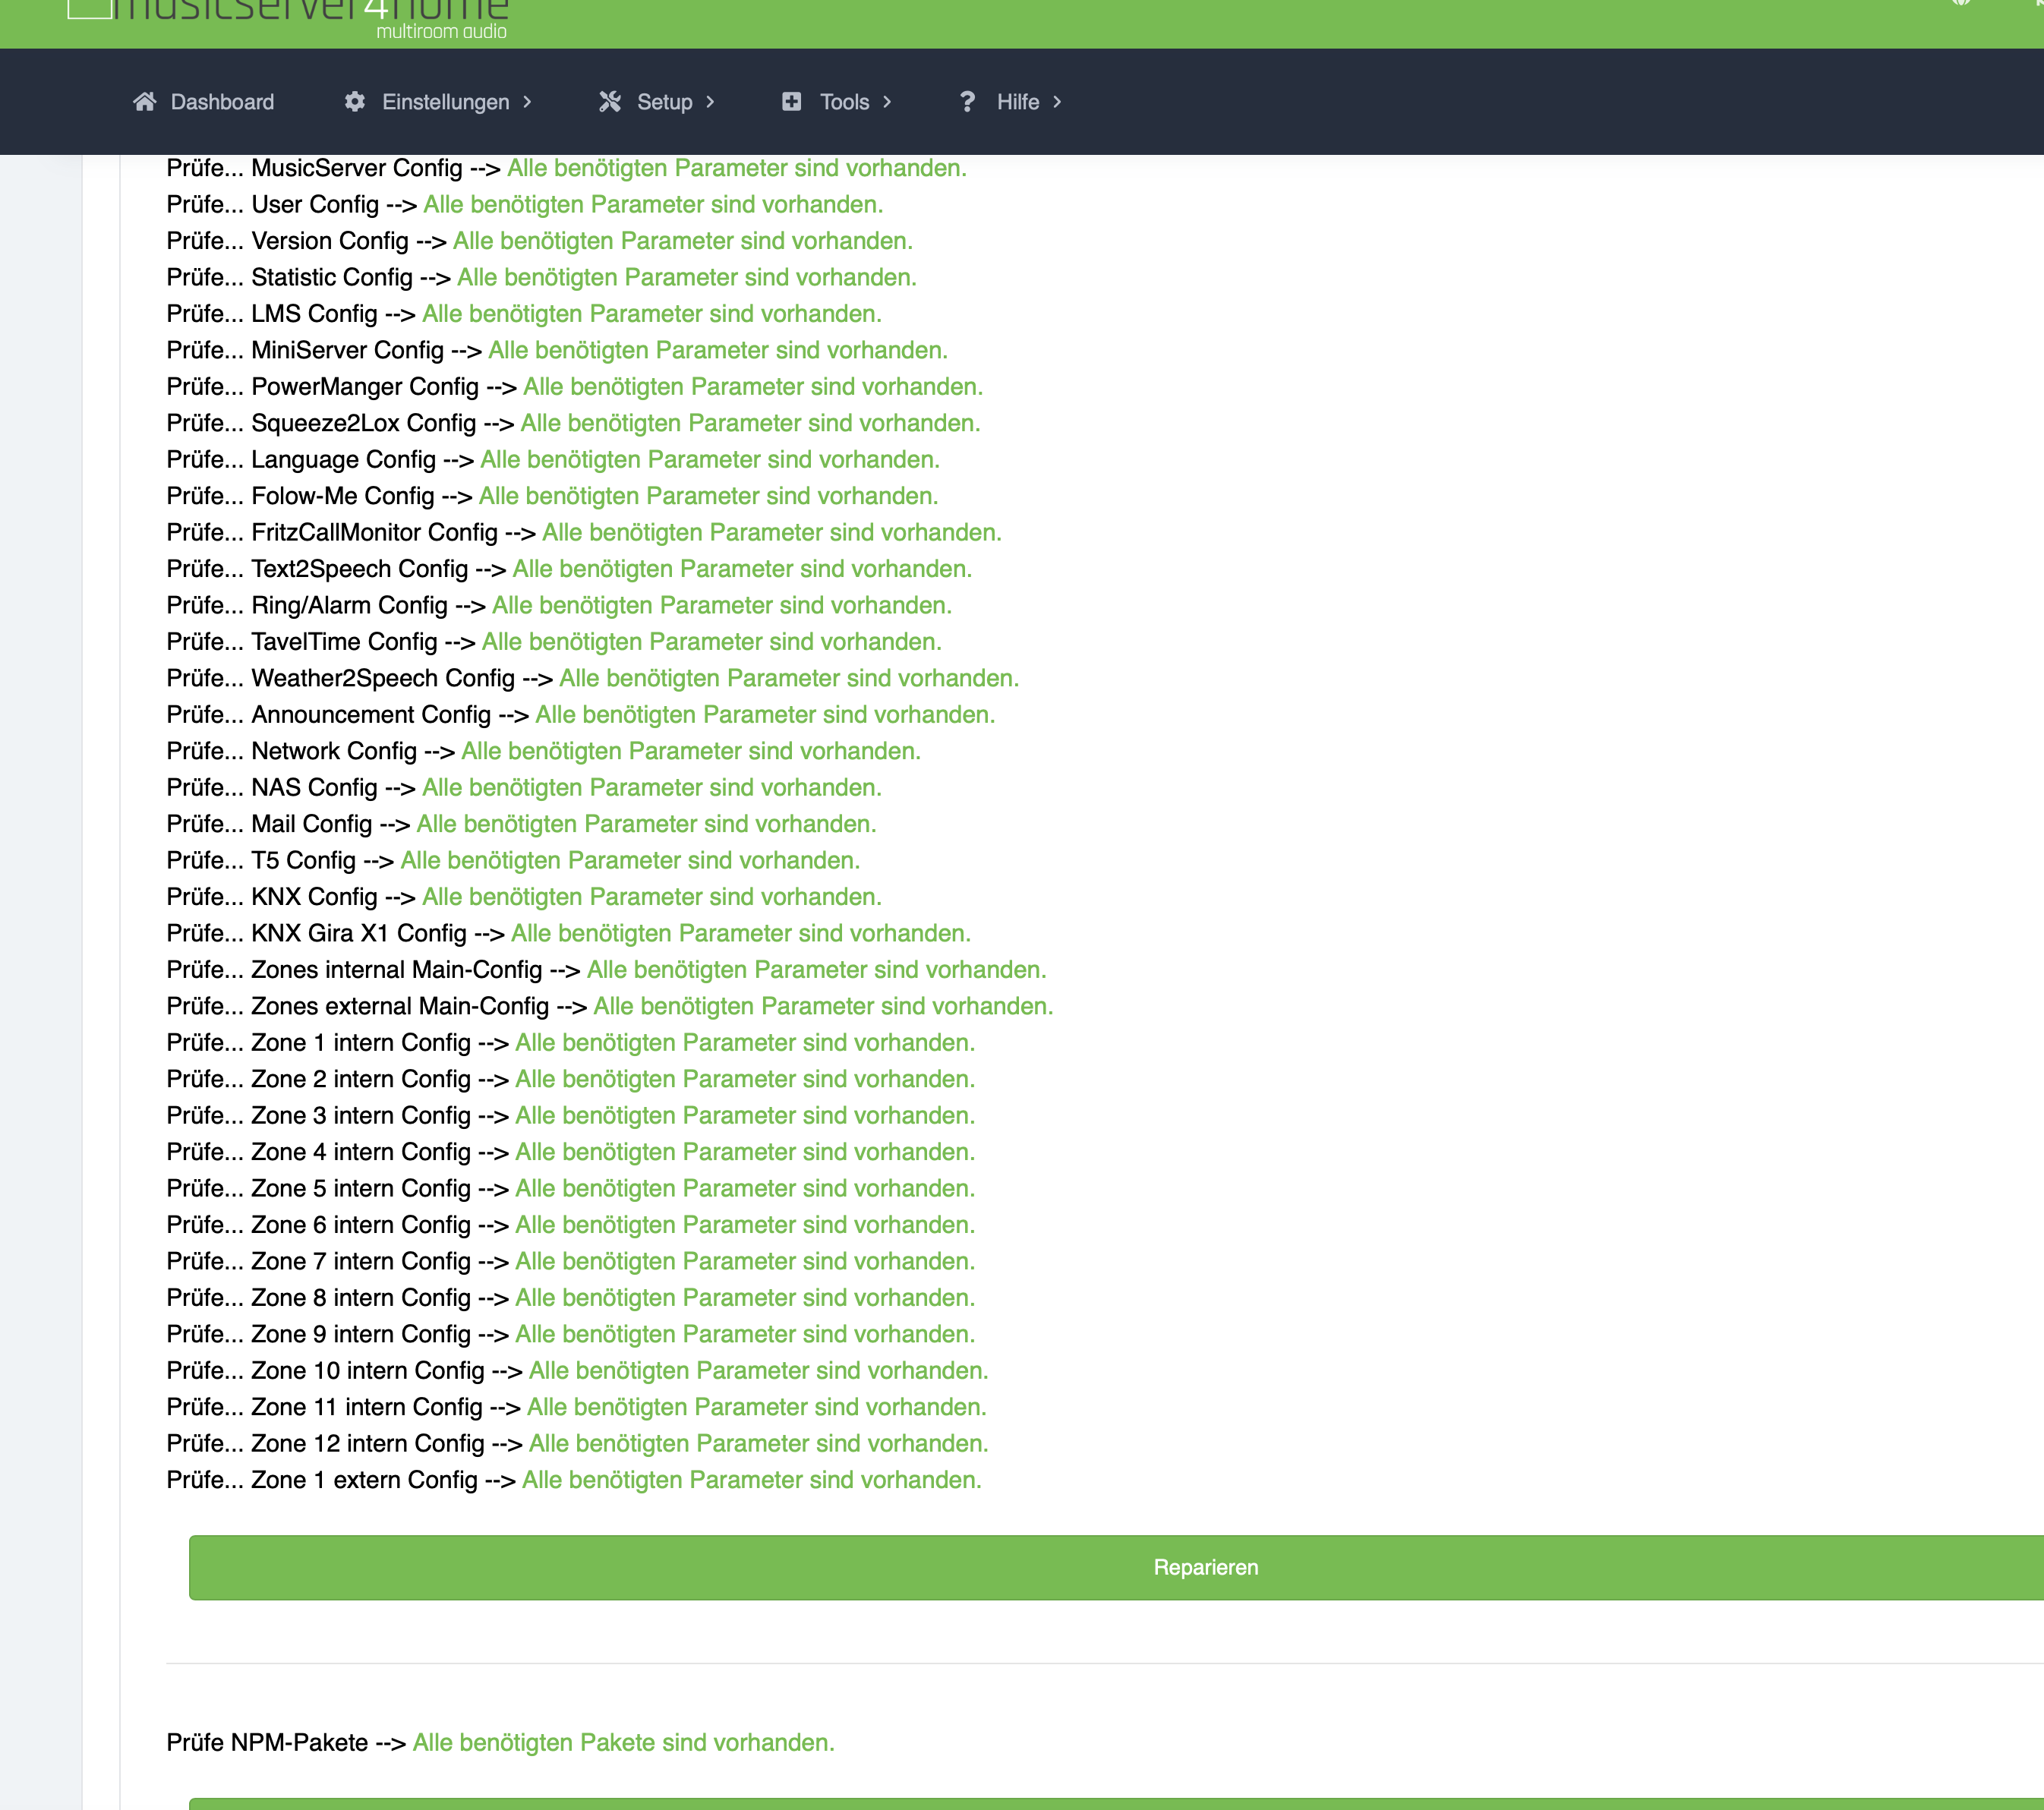Click the Einstellungen gear icon
2044x1810 pixels.
355,102
